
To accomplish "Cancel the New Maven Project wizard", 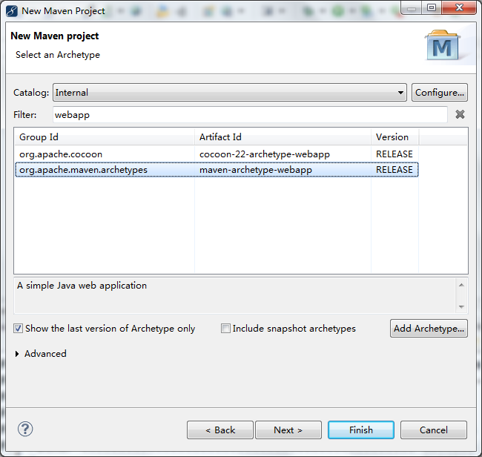I will [x=434, y=430].
